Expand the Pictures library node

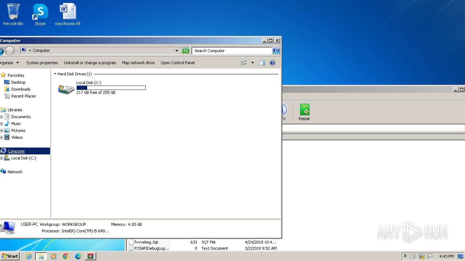coord(1,130)
